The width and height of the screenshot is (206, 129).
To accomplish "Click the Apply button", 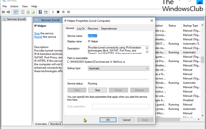I will coord(145,120).
